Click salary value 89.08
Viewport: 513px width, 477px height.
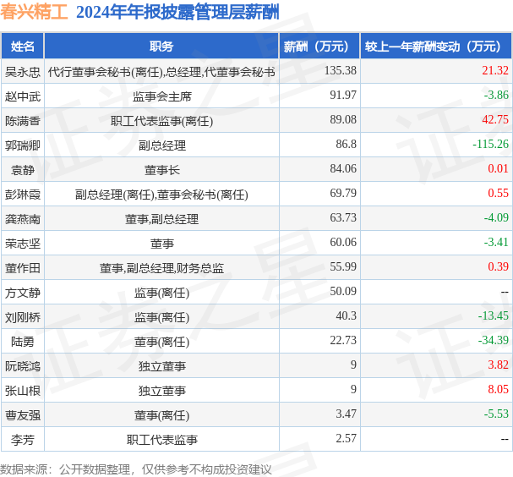(343, 119)
